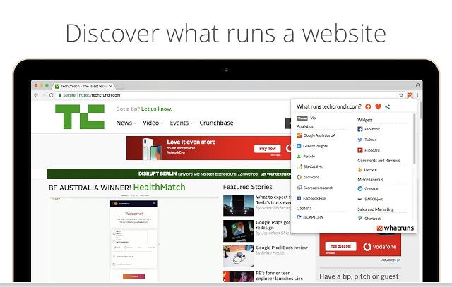This screenshot has width=452, height=287.
Task: Click the 'Gravity Insights' text
Action: click(x=316, y=146)
